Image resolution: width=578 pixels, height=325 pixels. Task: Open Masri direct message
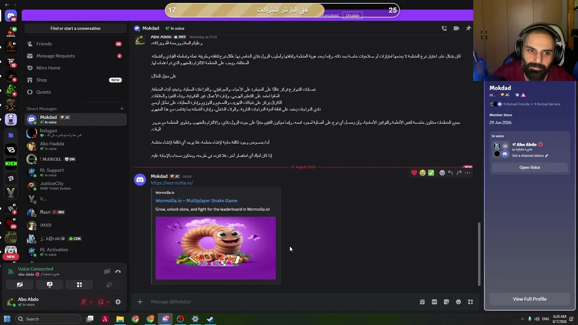tap(75, 212)
